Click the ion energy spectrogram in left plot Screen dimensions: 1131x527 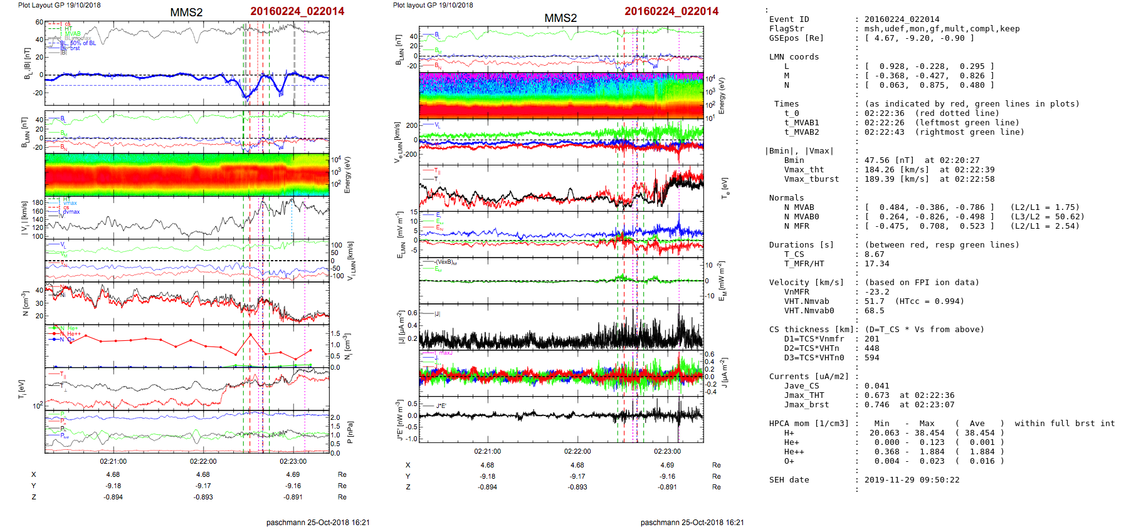pos(187,174)
